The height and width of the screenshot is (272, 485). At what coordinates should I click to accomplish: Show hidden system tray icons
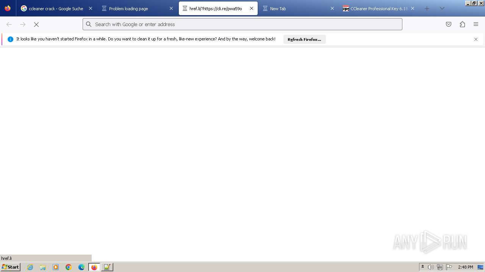click(x=422, y=267)
